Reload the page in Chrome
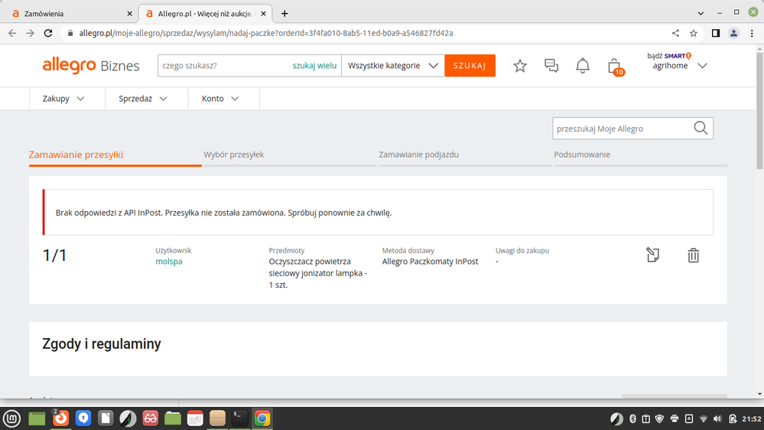764x430 pixels. pyautogui.click(x=47, y=33)
